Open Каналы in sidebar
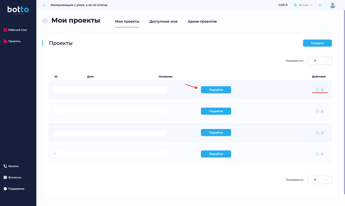This screenshot has height=206, width=345. click(13, 166)
